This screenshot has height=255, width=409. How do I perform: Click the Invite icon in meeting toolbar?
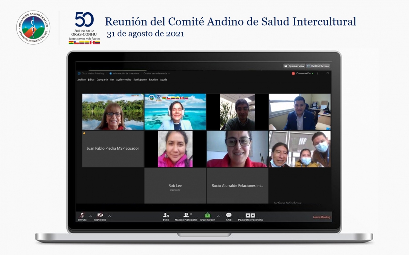(x=166, y=215)
